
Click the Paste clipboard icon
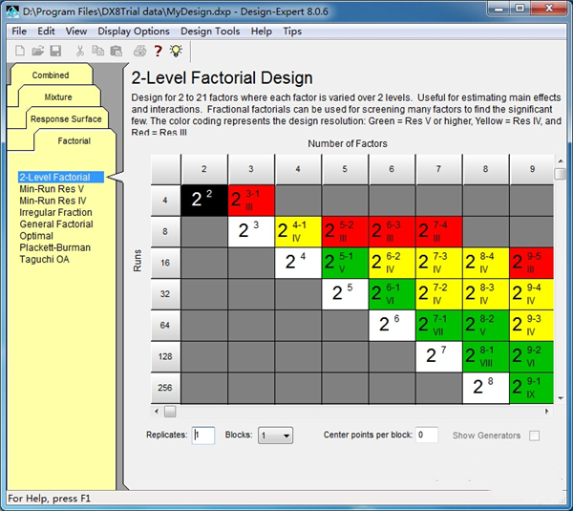coord(116,51)
